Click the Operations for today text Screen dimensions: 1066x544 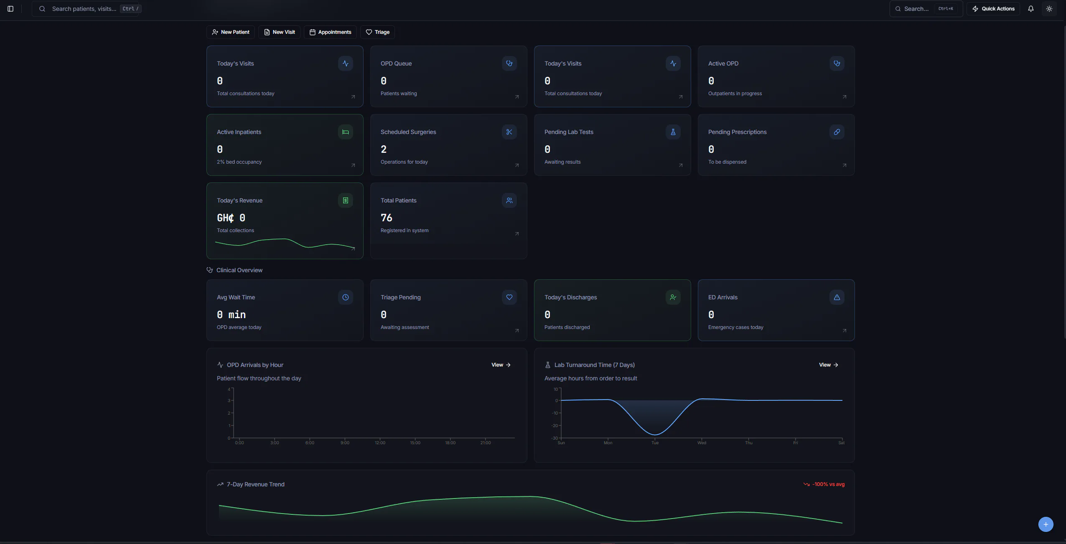click(x=404, y=162)
